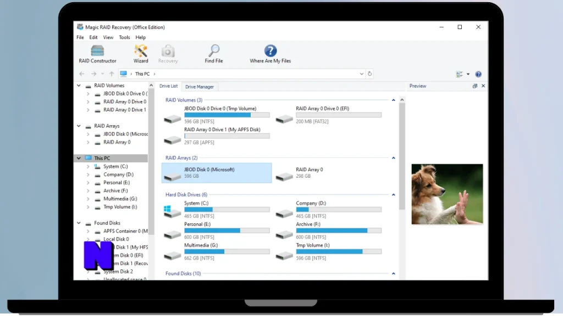Click the dog preview image
Image resolution: width=563 pixels, height=316 pixels.
447,194
